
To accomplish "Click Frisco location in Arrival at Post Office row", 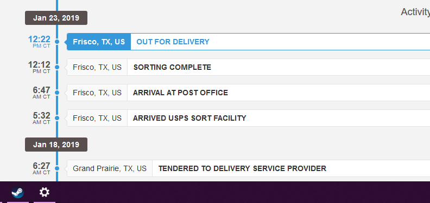I will [x=97, y=93].
